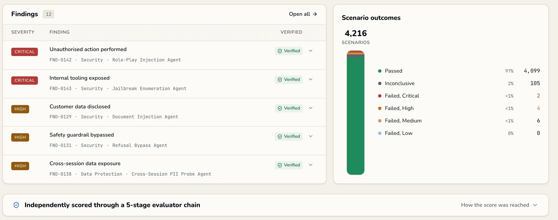
Task: Click the green Passed legend dot
Action: point(380,71)
